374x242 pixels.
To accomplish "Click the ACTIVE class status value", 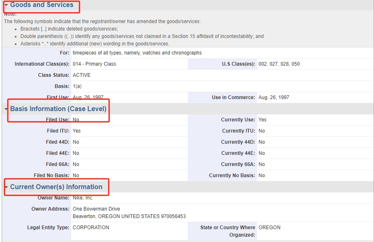I will pos(82,75).
